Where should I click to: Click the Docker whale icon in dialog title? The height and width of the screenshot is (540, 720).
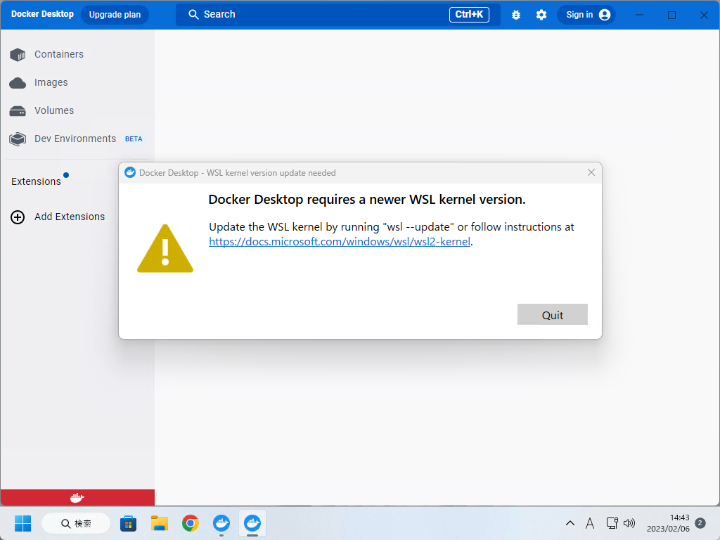[x=130, y=173]
